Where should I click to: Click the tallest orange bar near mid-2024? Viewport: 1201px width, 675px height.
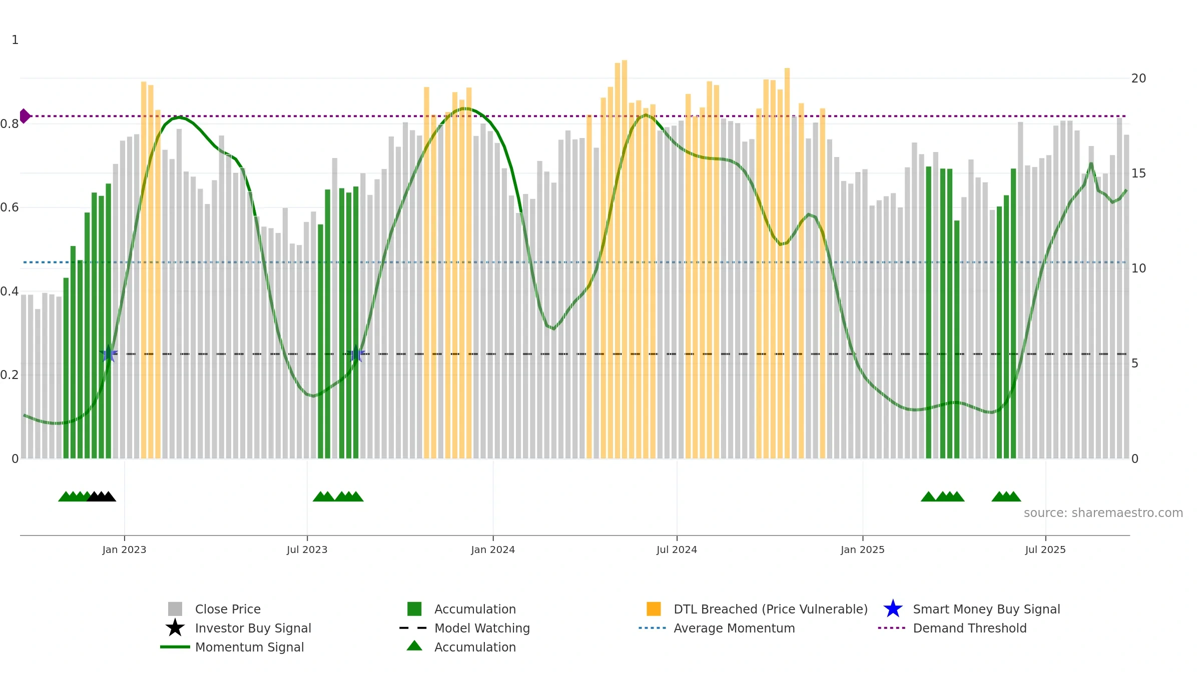[624, 259]
